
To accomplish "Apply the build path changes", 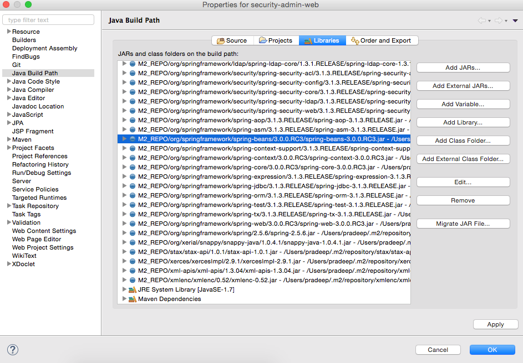I will (496, 324).
